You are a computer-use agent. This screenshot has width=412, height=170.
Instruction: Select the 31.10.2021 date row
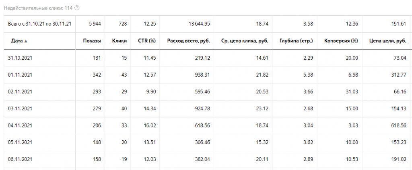click(x=20, y=58)
